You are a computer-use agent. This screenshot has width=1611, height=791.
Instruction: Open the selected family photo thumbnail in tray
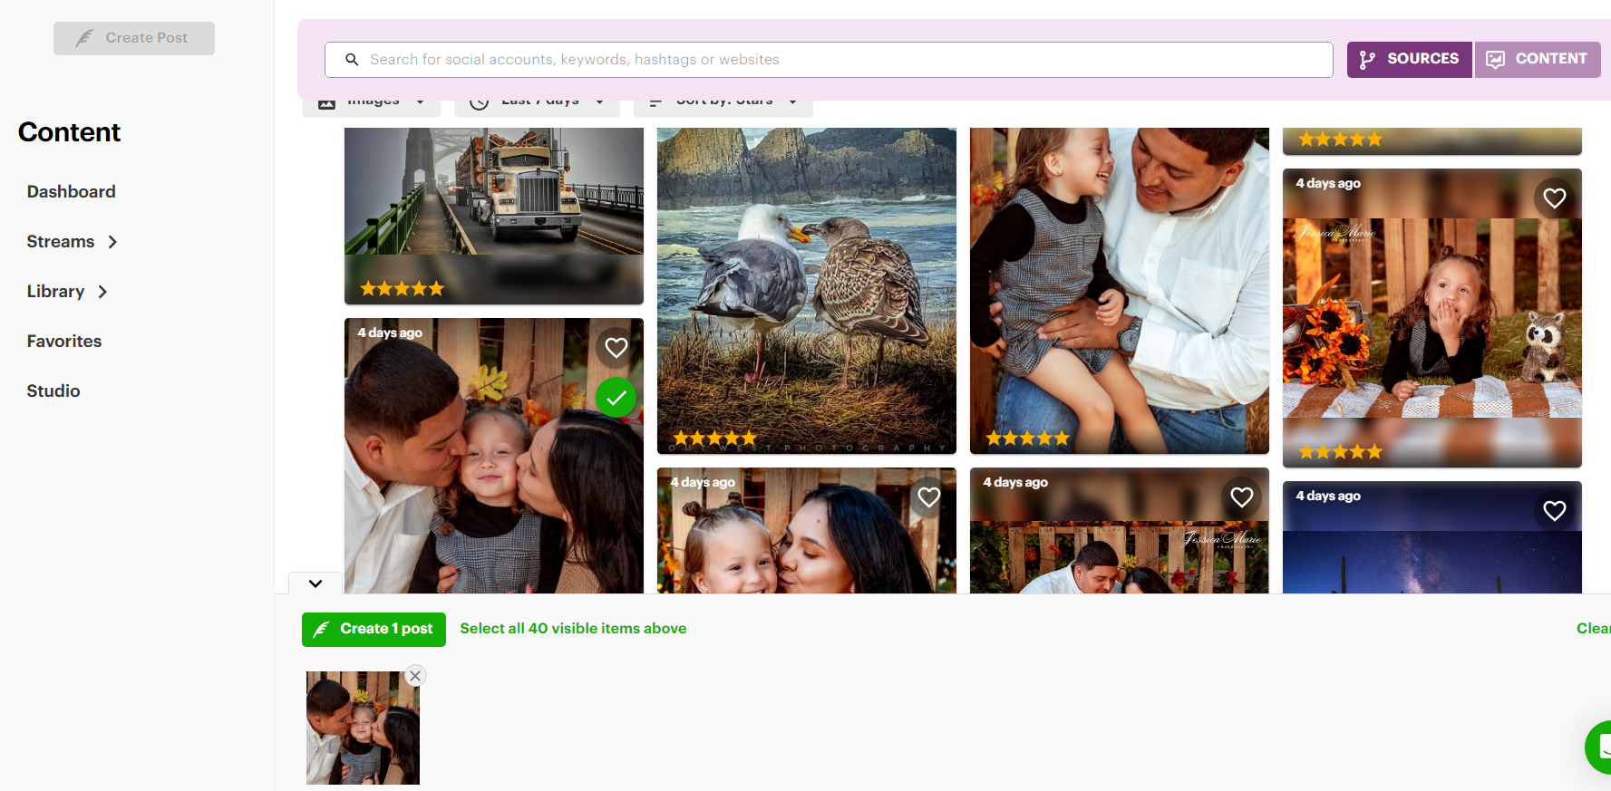[x=363, y=728]
